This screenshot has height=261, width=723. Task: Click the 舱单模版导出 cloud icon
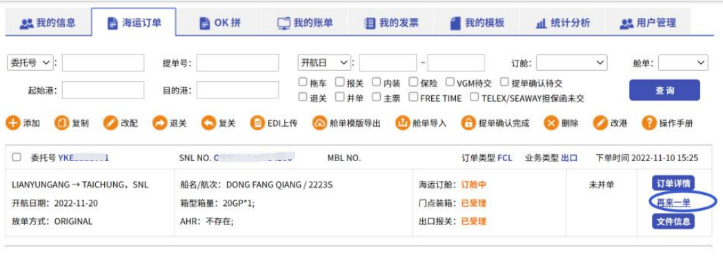319,123
